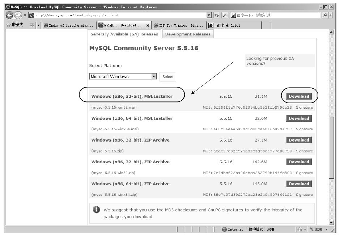Switch to Development Releases tab
340x236 pixels.
tap(188, 34)
